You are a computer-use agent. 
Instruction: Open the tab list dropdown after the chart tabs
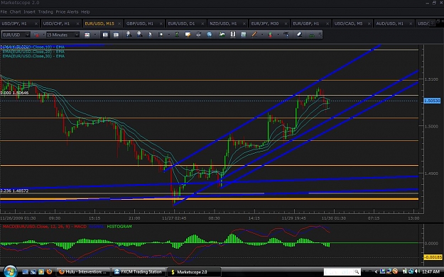[x=432, y=23]
